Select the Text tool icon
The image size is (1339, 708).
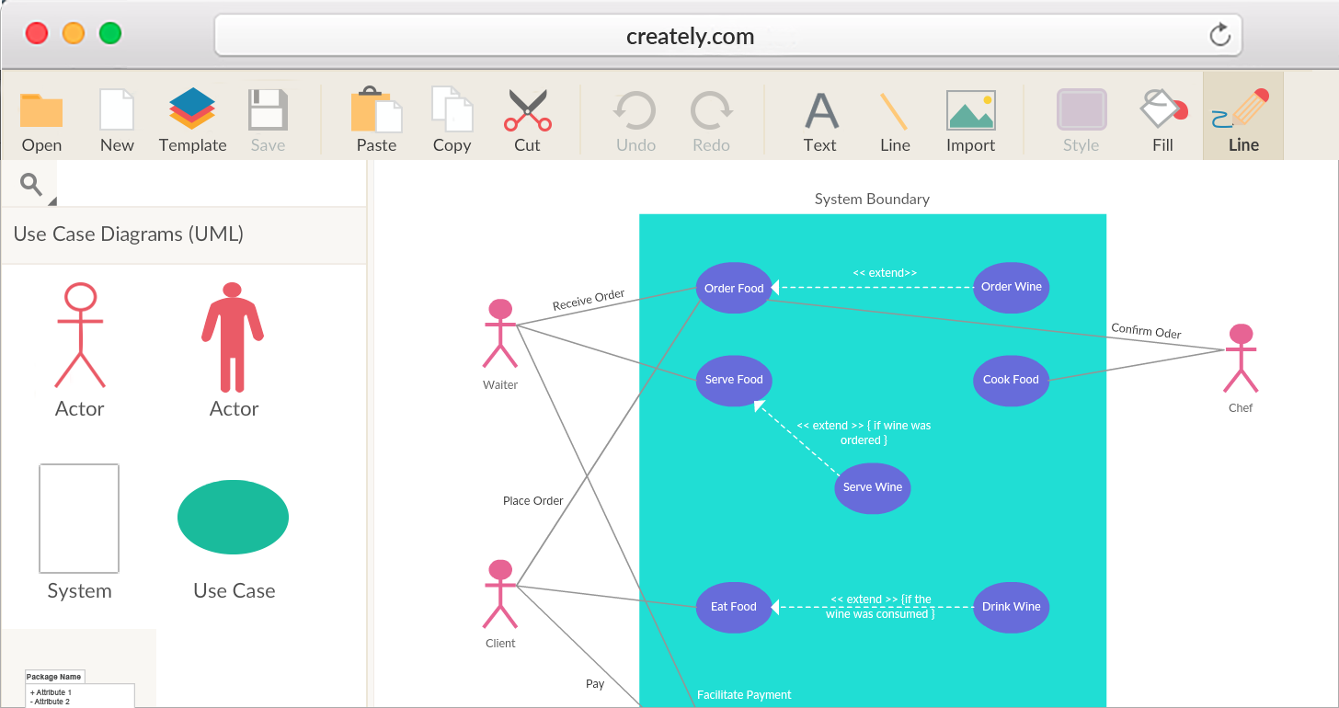tap(820, 111)
